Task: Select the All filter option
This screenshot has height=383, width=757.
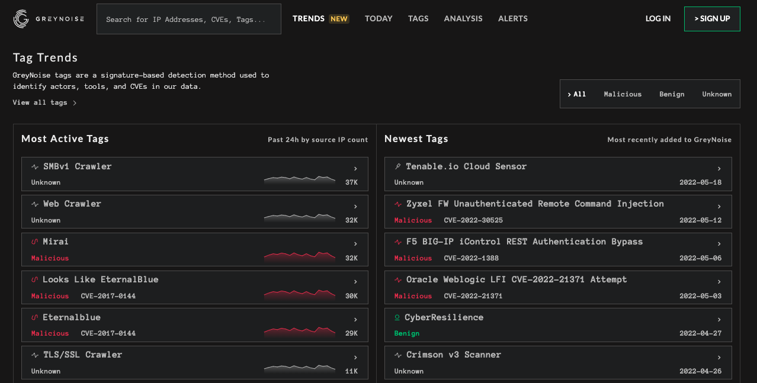Action: 577,94
